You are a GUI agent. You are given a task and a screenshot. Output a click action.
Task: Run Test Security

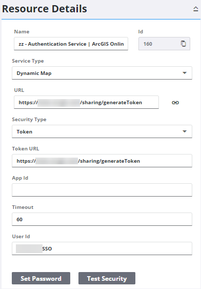tap(107, 278)
